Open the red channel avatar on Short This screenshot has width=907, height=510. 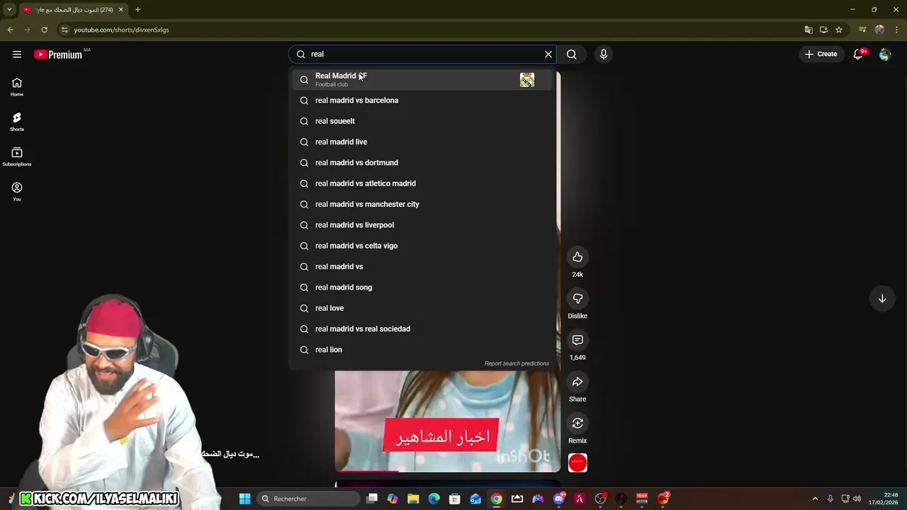pos(578,463)
